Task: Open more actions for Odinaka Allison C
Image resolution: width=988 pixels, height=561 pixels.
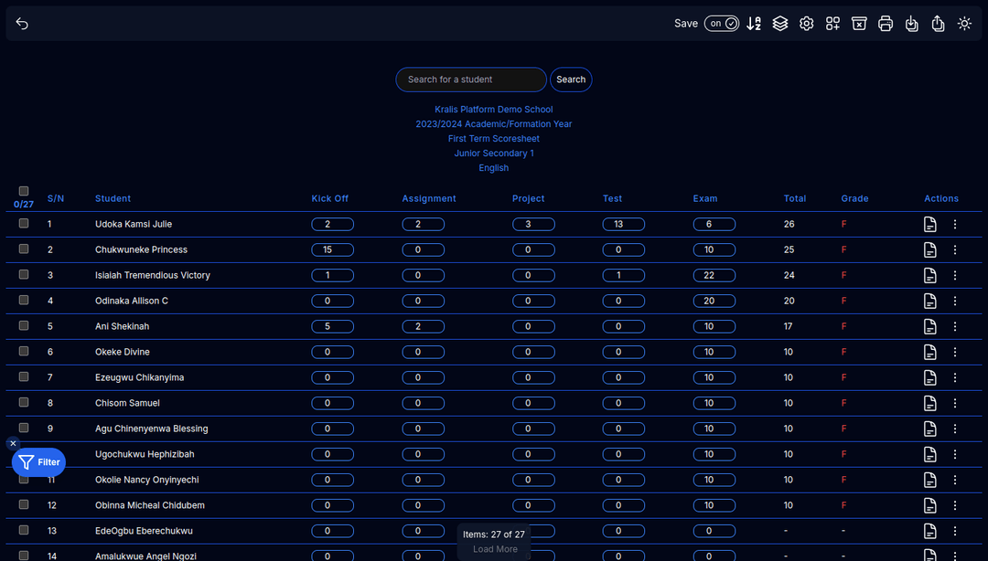Action: pyautogui.click(x=955, y=301)
